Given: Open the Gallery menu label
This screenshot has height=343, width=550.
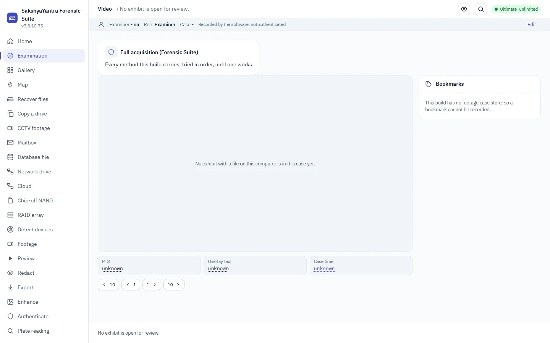Looking at the screenshot, I should (26, 70).
